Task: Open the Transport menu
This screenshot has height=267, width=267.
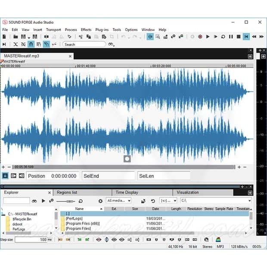Action: 53,30
